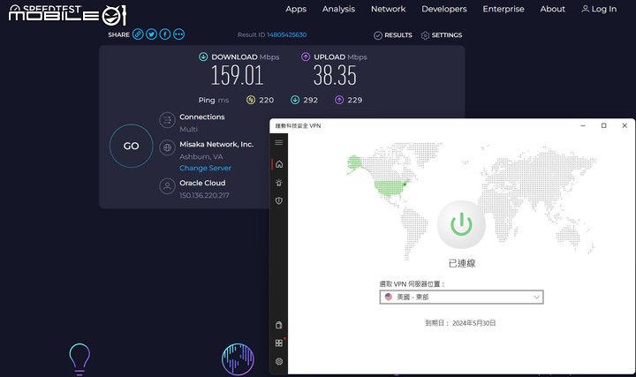Open Speedtest Settings gear
636x377 pixels.
(x=425, y=35)
